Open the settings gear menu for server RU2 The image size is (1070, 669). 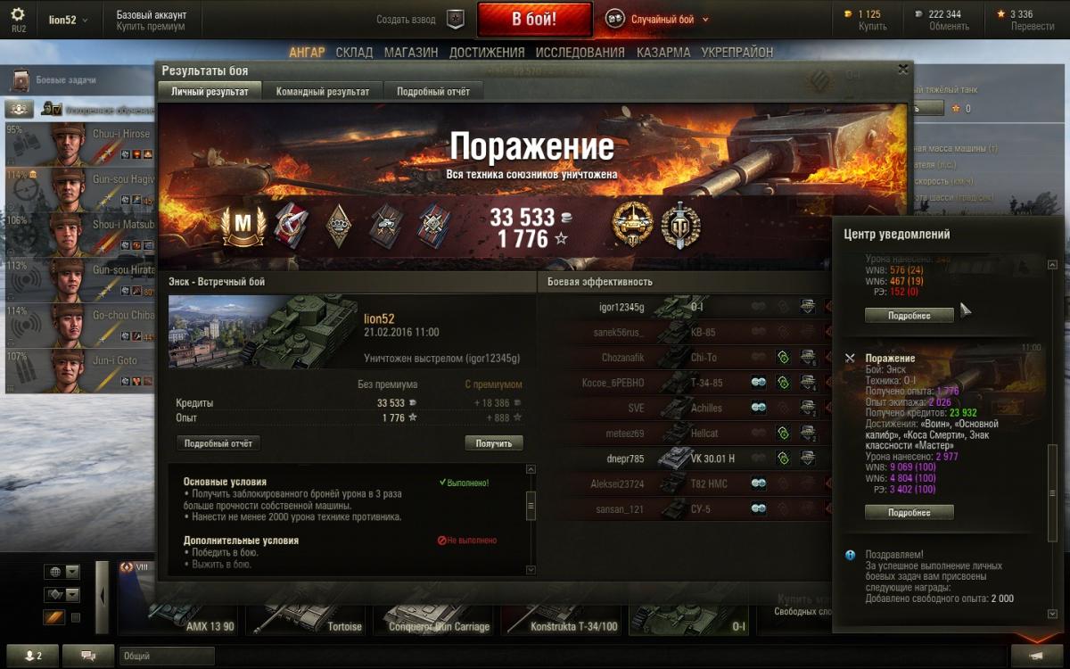(x=18, y=18)
